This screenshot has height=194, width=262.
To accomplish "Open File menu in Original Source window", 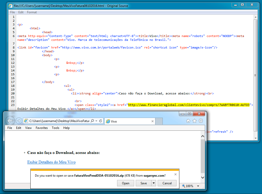I will pyautogui.click(x=13, y=12).
